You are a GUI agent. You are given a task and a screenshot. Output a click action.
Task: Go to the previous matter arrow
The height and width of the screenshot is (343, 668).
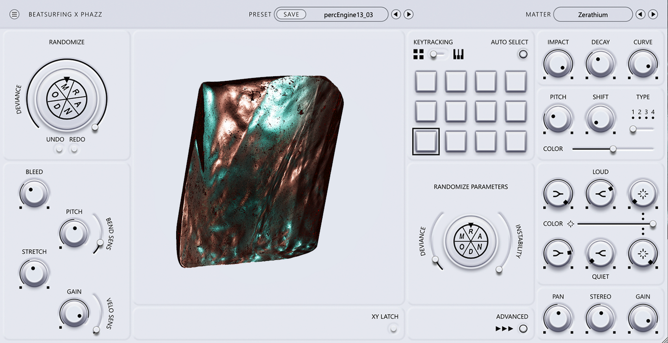coord(640,14)
